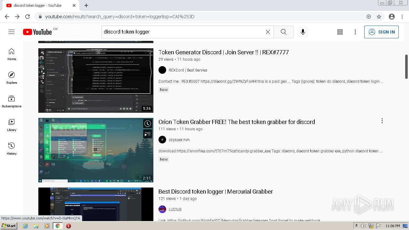Click the page vertical scrollbar

[406, 66]
